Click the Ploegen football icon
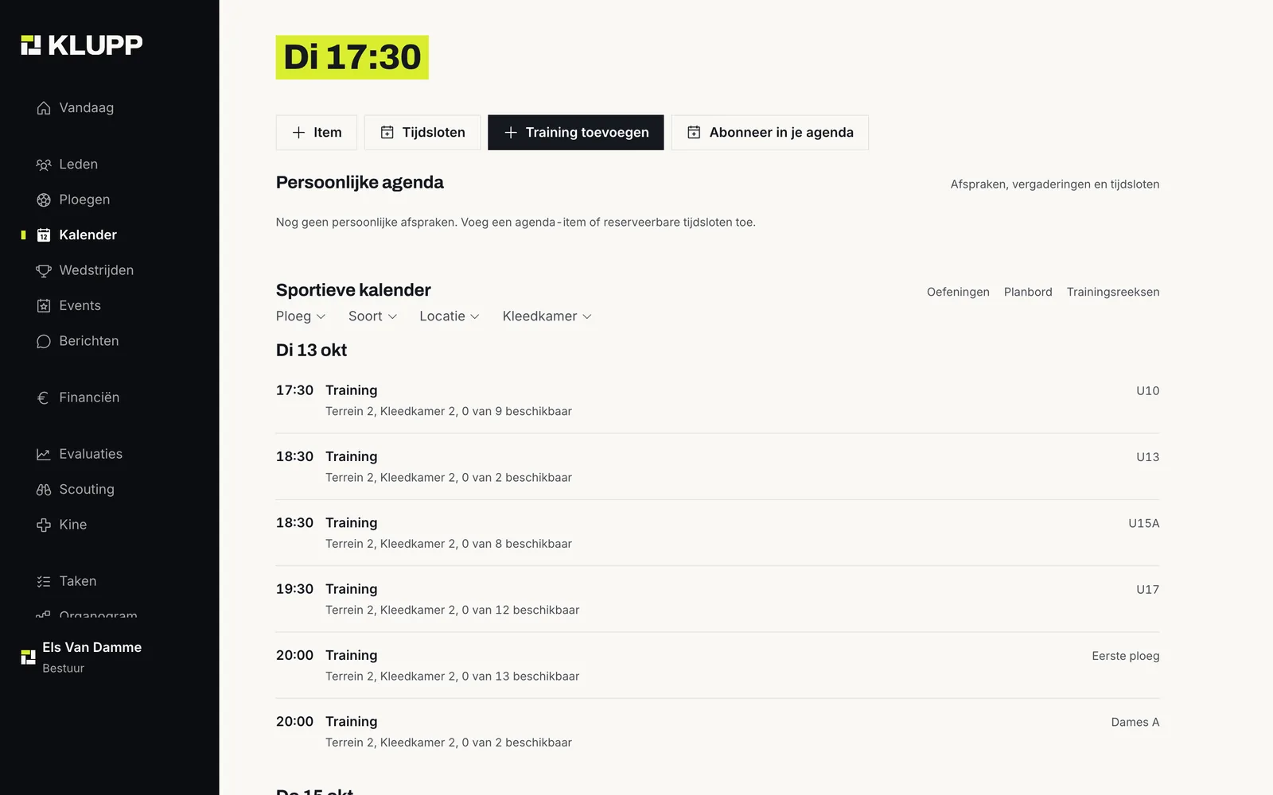 (x=44, y=200)
